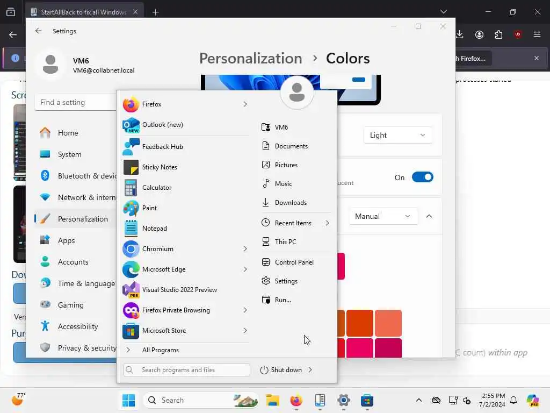Screen dimensions: 550x413
Task: Open Firefox account icon in toolbar
Action: click(479, 34)
